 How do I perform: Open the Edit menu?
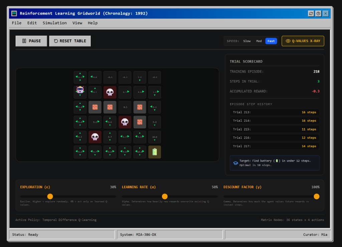tap(32, 23)
